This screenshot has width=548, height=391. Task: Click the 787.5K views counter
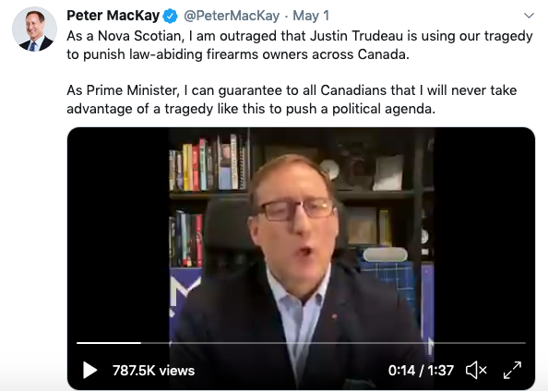(153, 371)
